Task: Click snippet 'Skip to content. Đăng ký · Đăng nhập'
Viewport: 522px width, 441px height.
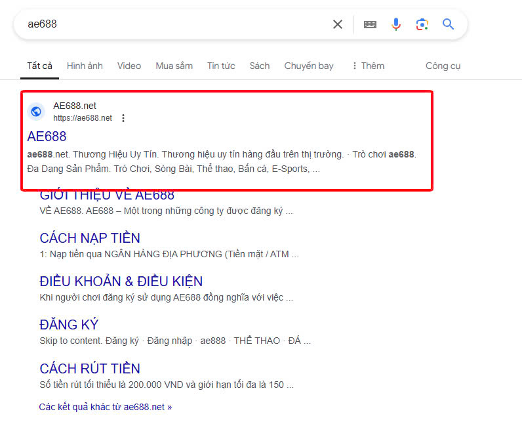Action: (175, 341)
